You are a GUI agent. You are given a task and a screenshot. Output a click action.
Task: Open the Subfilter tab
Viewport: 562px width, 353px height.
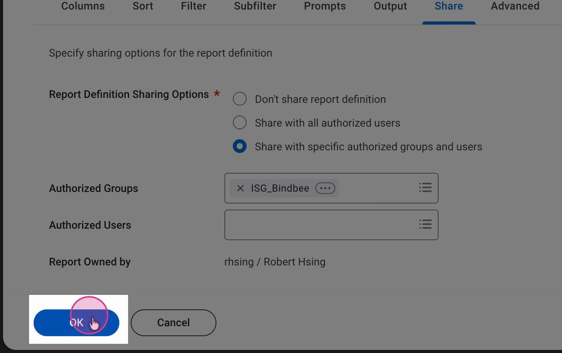click(255, 6)
